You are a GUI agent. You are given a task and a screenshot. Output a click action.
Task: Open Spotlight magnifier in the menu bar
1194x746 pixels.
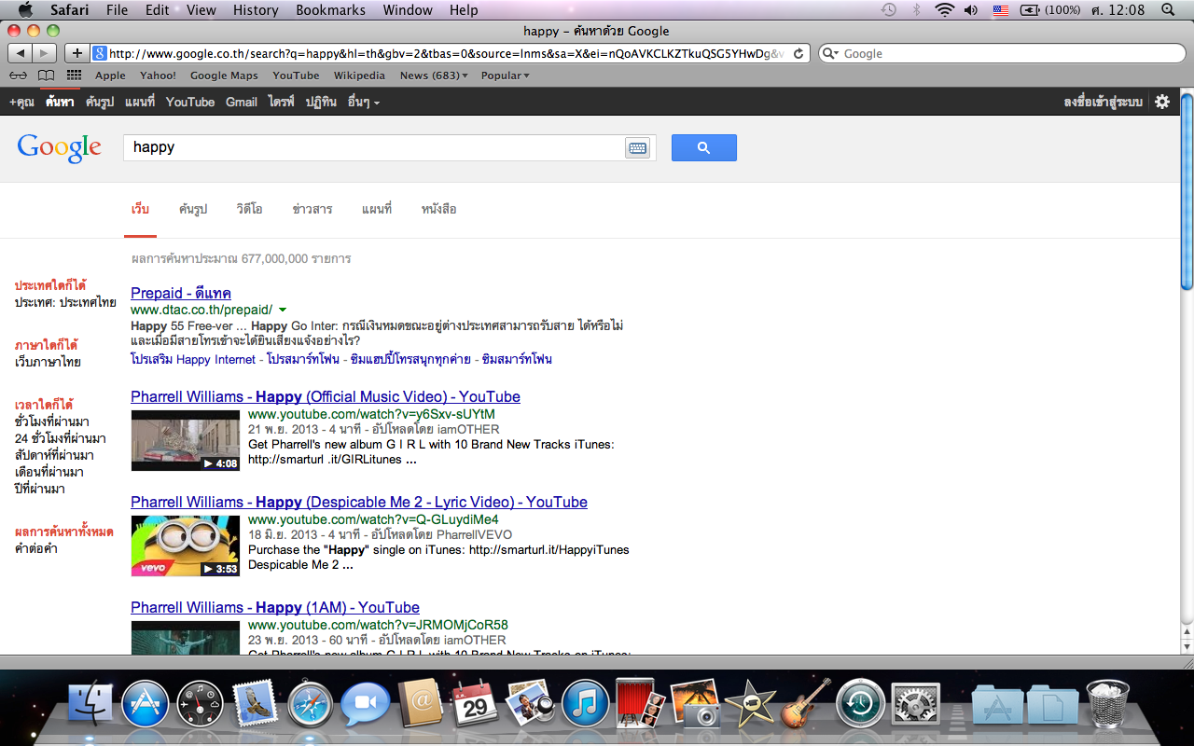coord(1168,10)
